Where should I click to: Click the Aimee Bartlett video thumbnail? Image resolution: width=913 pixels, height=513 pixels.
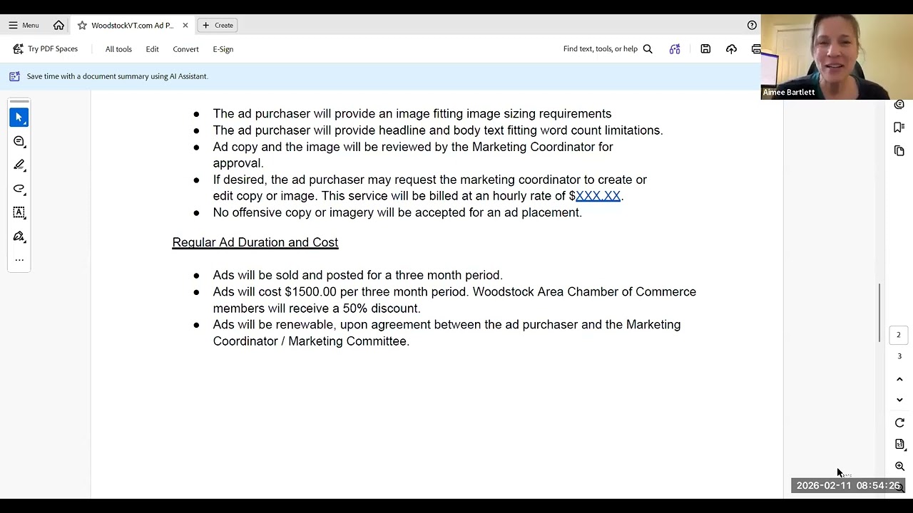837,57
